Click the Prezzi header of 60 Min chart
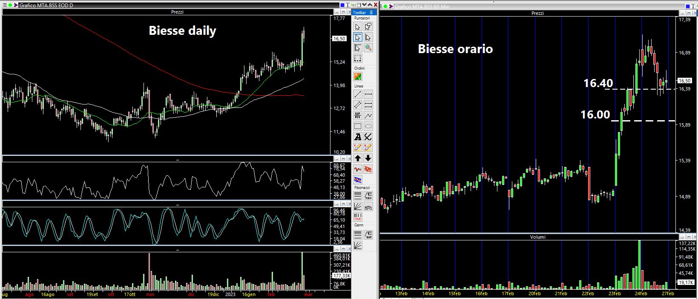The height and width of the screenshot is (299, 698). tap(537, 13)
